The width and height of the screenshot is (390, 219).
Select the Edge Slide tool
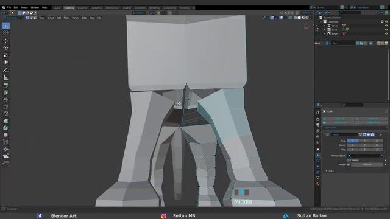pyautogui.click(x=5, y=142)
